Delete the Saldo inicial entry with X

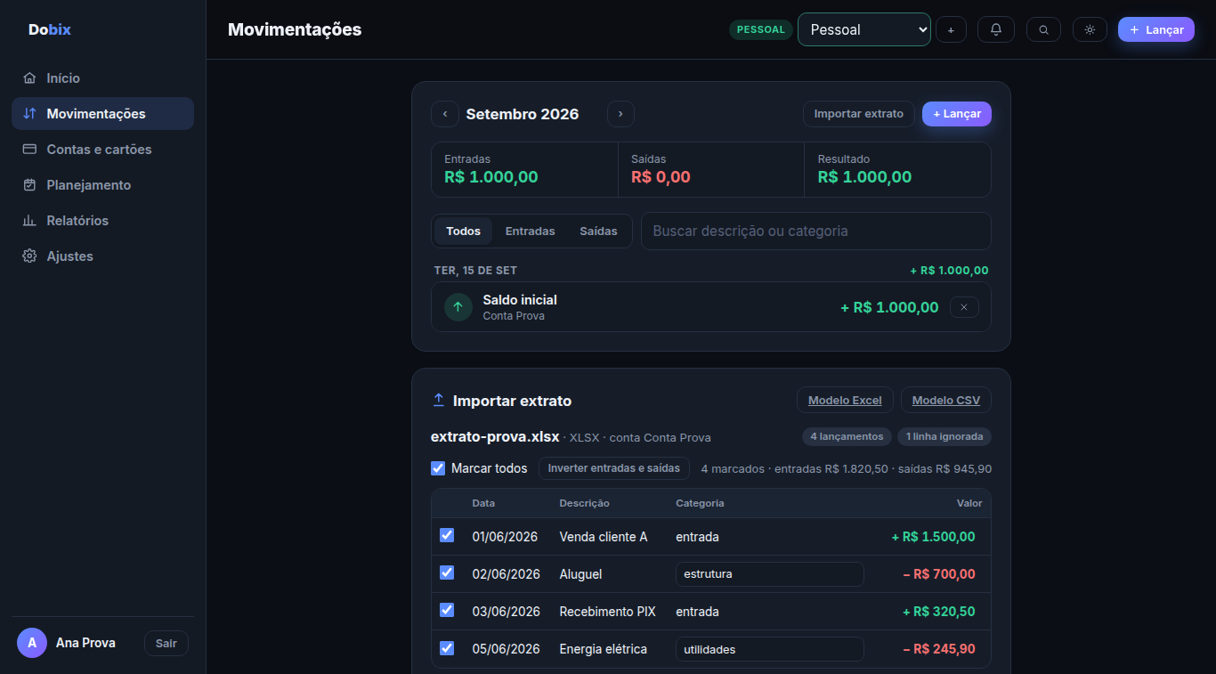pyautogui.click(x=964, y=307)
